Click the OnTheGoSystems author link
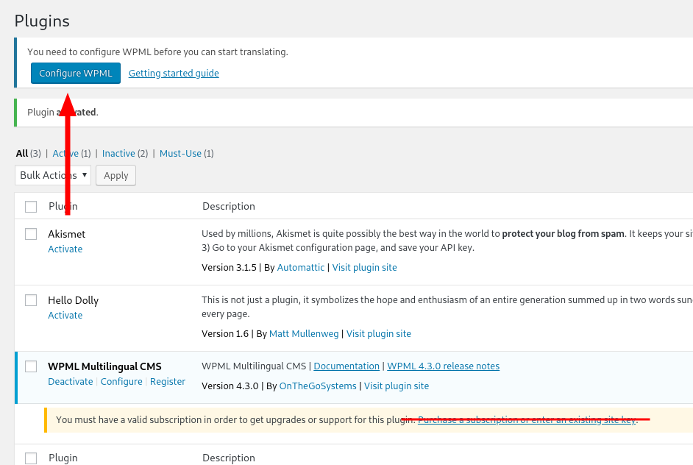The image size is (693, 465). point(318,386)
